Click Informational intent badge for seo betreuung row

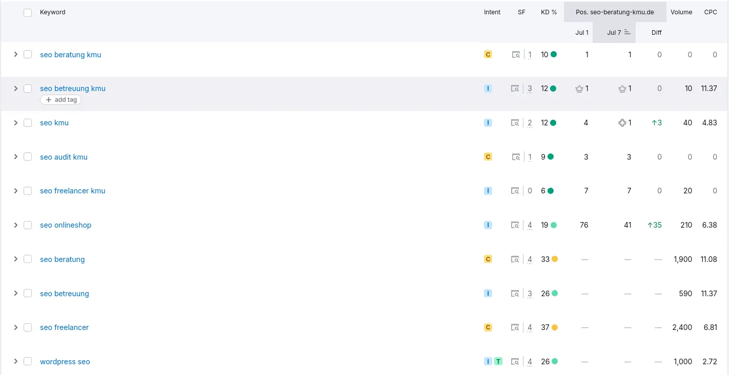[x=488, y=293]
